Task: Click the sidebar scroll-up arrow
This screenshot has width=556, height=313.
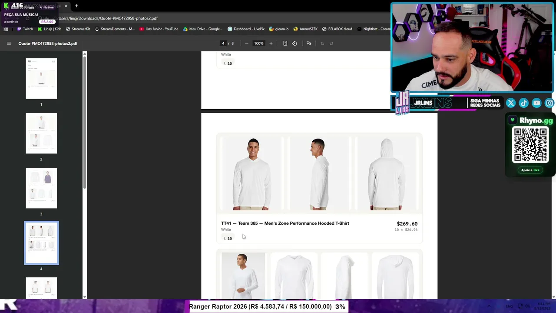Action: (x=85, y=54)
